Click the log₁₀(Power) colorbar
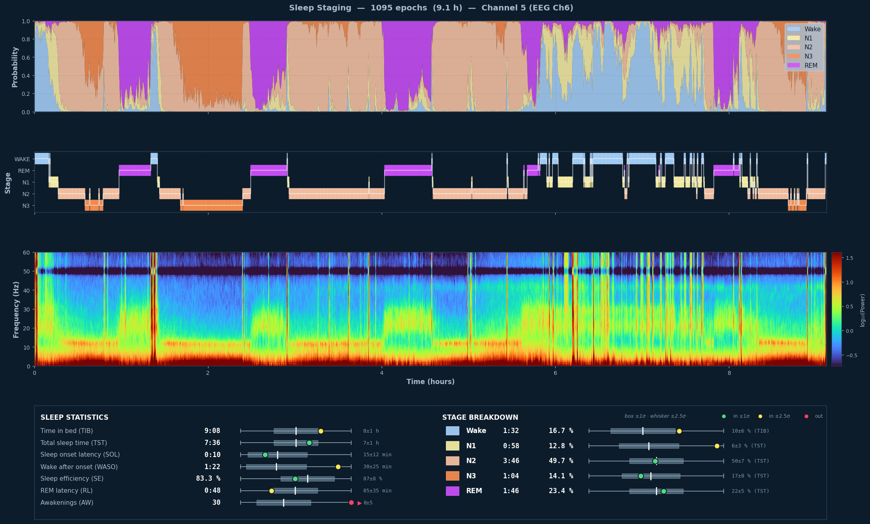 pos(836,309)
